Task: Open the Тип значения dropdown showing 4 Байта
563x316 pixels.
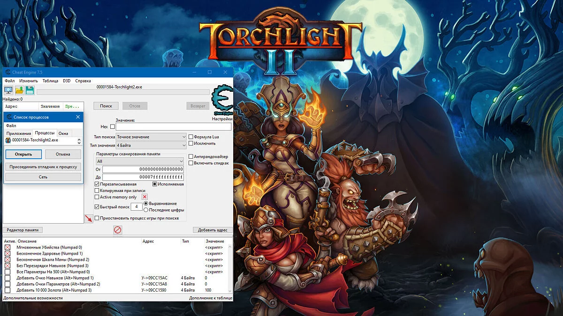Action: [x=150, y=145]
